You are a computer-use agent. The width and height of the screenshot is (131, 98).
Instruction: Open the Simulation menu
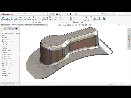(34, 14)
